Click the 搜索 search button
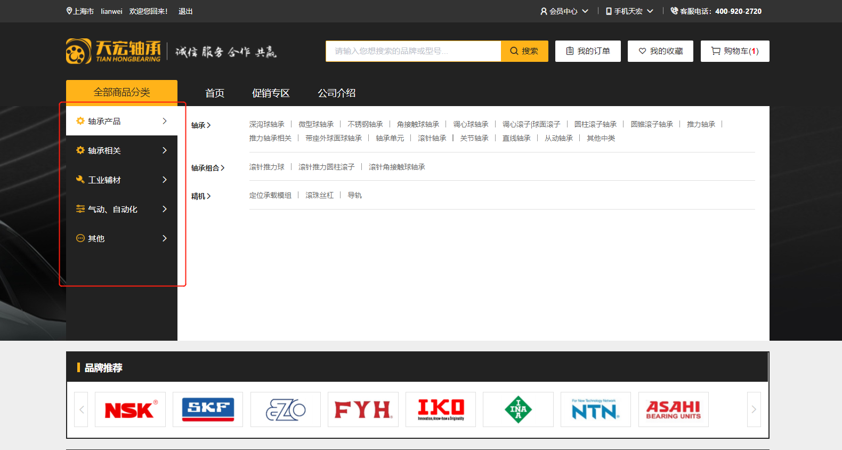 (524, 51)
